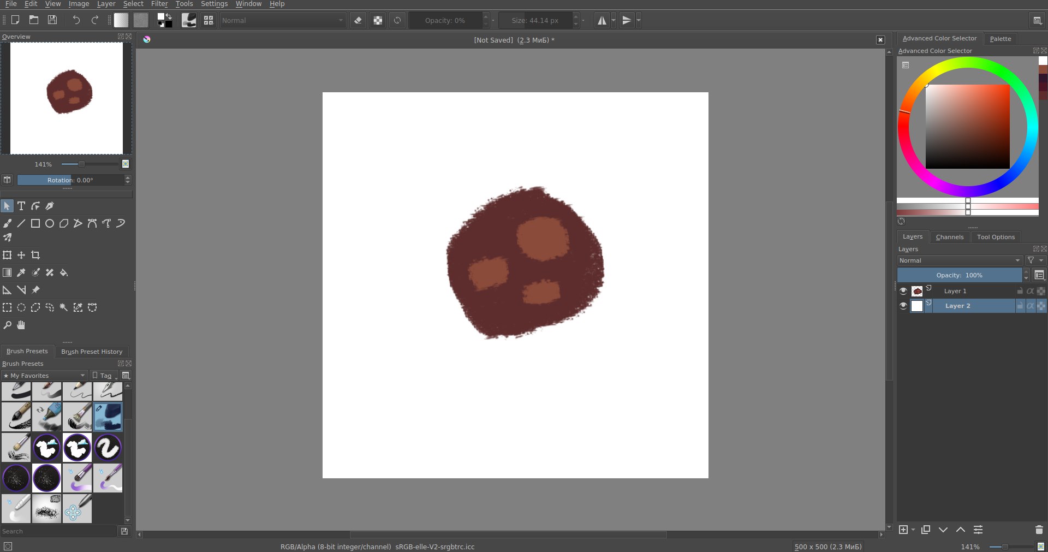1048x552 pixels.
Task: Open the blending mode Normal dropdown in toolbar
Action: pyautogui.click(x=283, y=20)
